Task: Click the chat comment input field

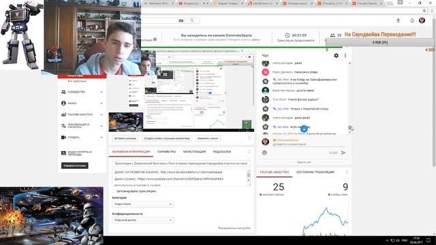Action: (309, 144)
